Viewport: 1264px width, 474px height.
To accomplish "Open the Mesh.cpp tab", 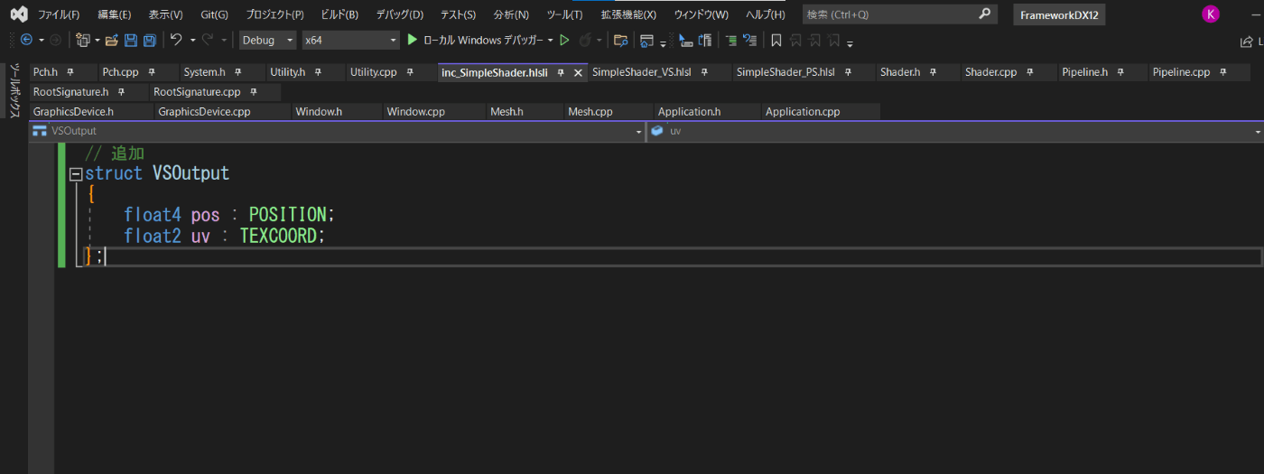I will pos(590,112).
